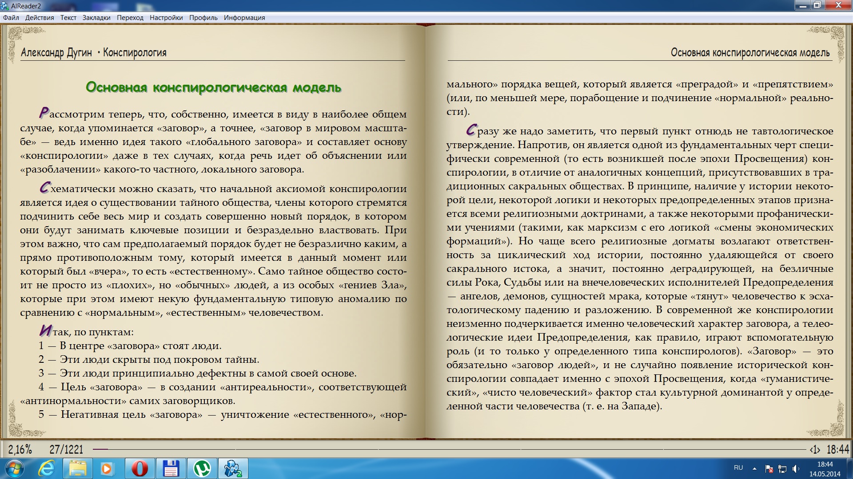Open Windows Explorer folder icon in taskbar

pos(77,468)
